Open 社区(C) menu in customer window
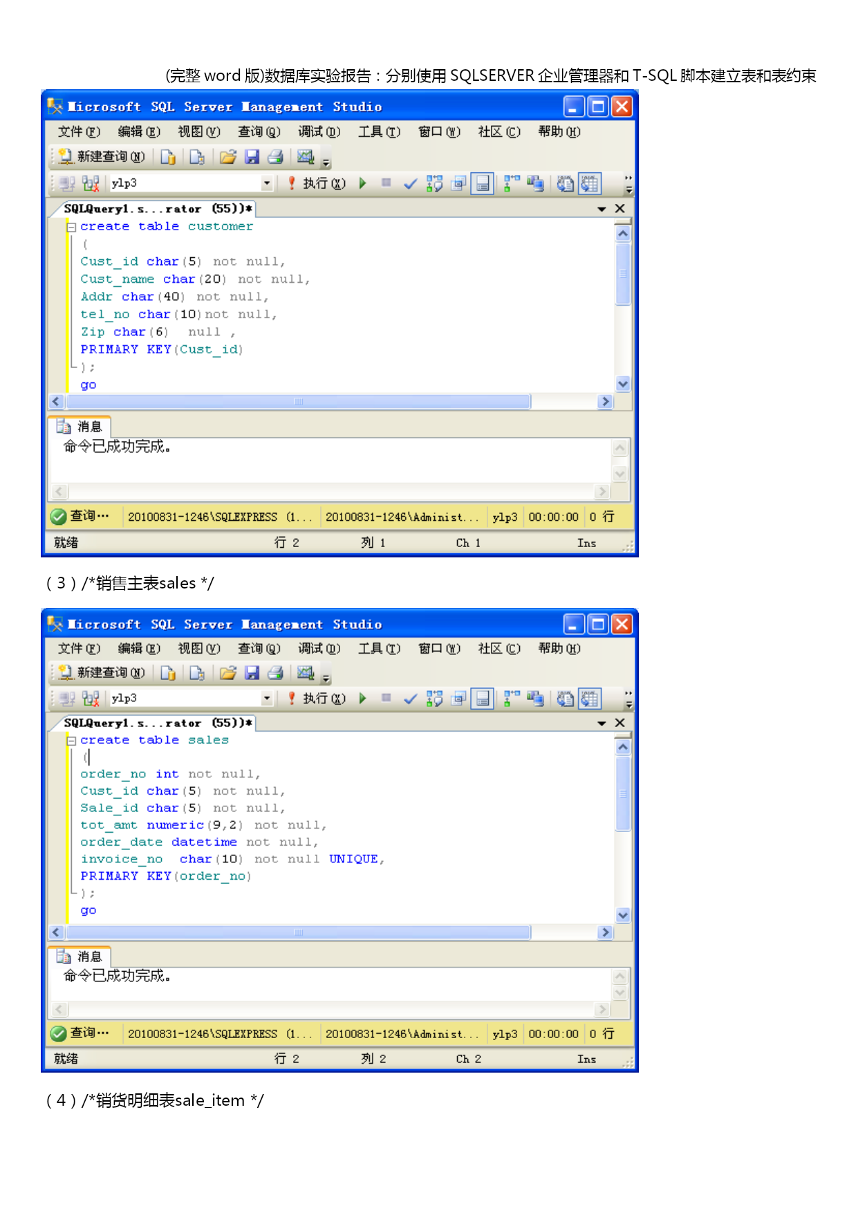 [499, 131]
